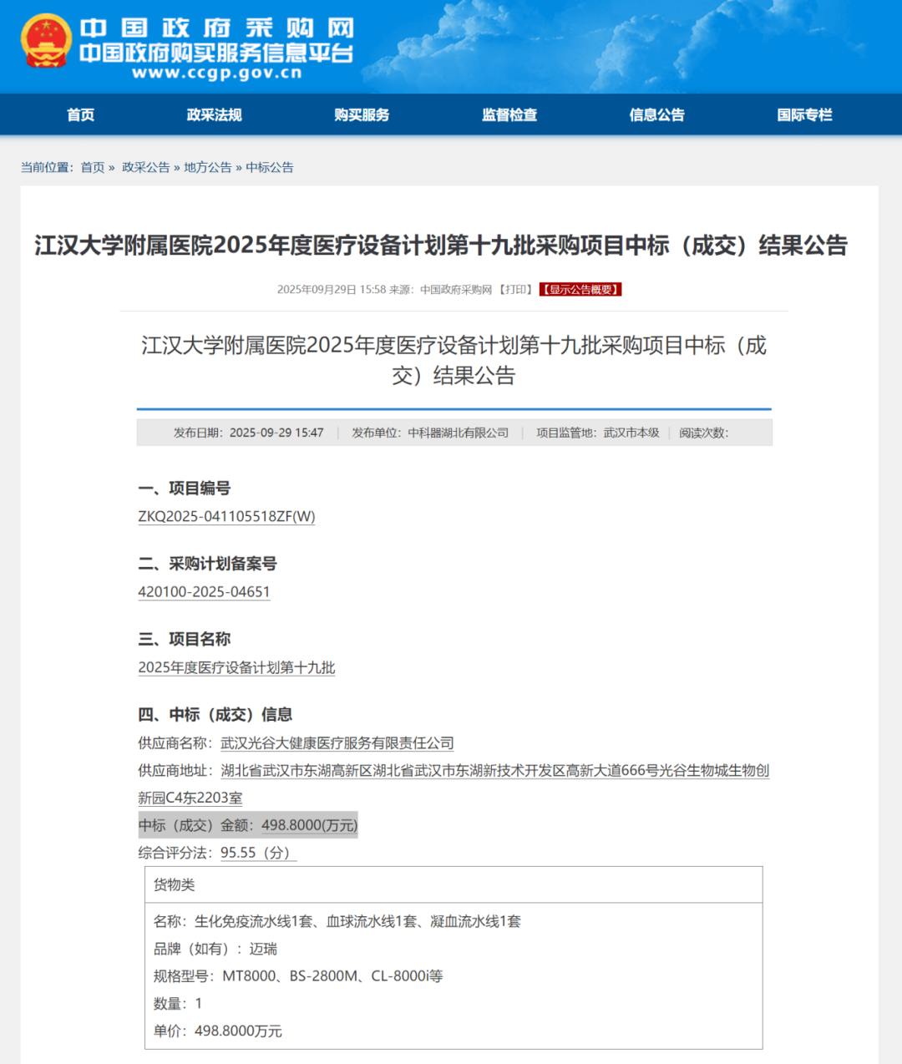The image size is (902, 1064).
Task: Click the 【打印】 print link
Action: [x=516, y=290]
